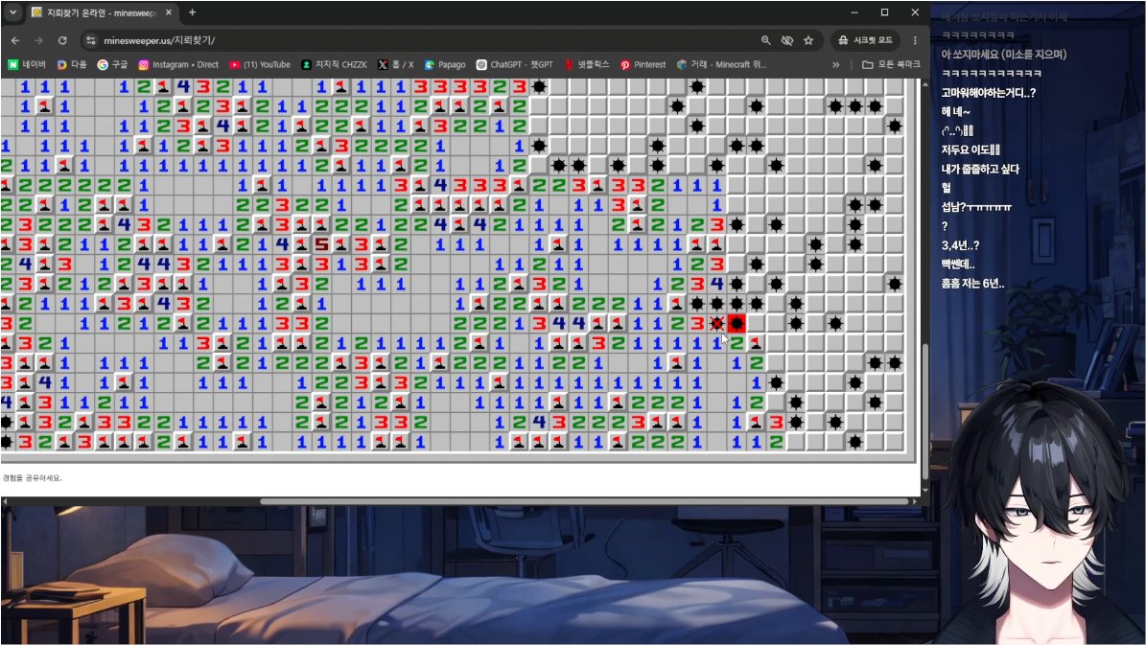This screenshot has width=1146, height=645.
Task: Open the 거래 - Minecraft bookmark
Action: point(721,64)
